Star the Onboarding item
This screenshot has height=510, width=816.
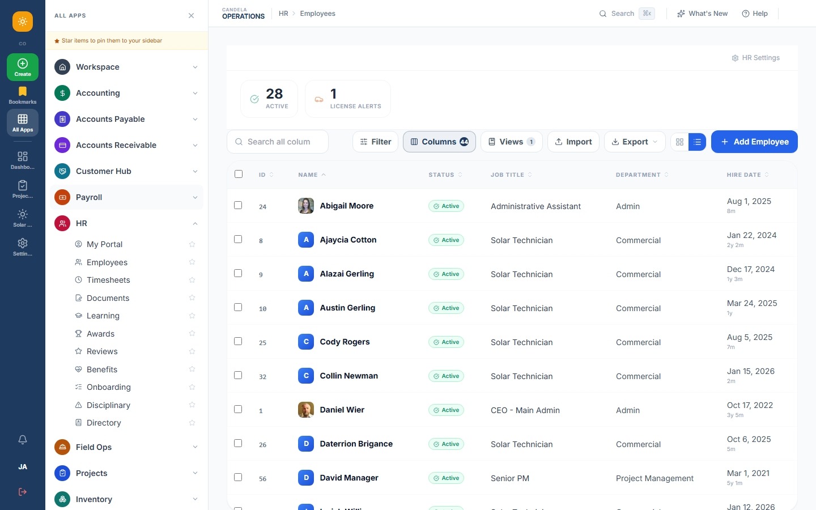coord(192,387)
